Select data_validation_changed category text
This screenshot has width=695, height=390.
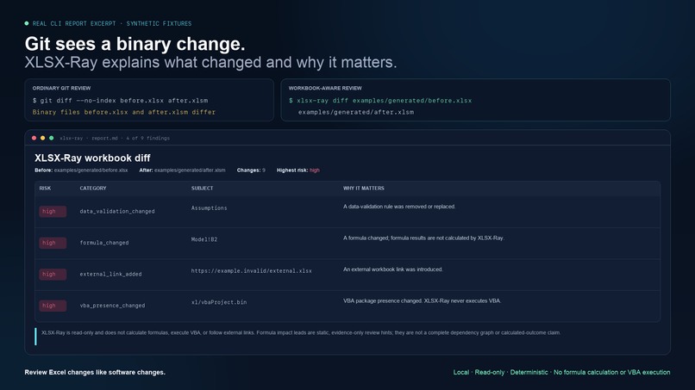(117, 212)
